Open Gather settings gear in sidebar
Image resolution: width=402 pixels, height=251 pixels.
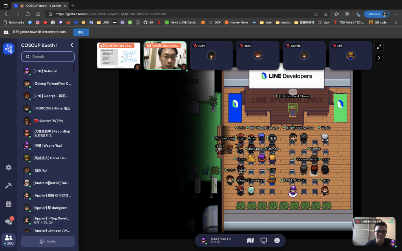click(9, 167)
